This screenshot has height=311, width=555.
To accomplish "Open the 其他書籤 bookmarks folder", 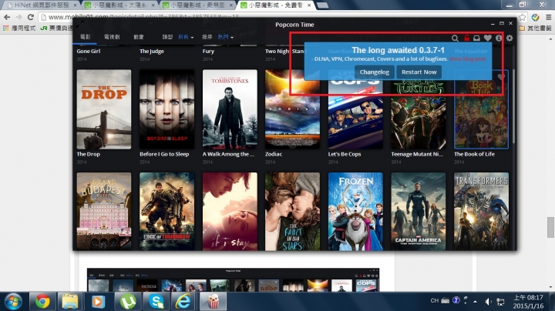I will tap(536, 28).
